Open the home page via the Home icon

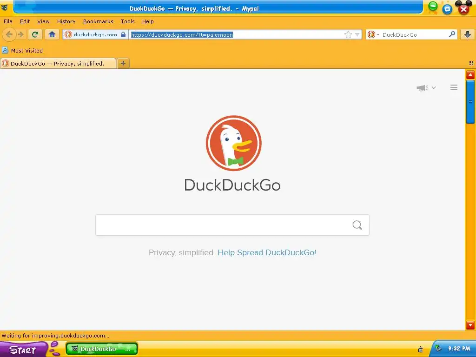click(x=52, y=34)
